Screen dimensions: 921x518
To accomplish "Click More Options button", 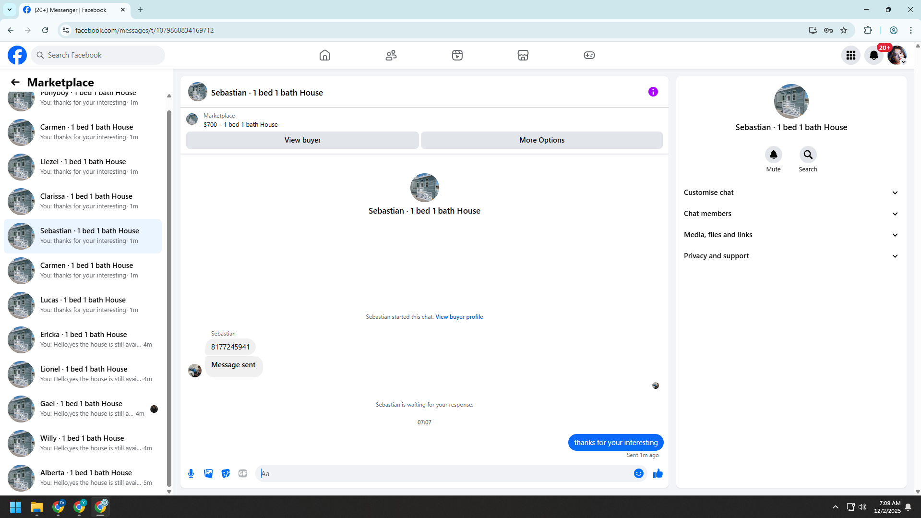I will (x=542, y=140).
